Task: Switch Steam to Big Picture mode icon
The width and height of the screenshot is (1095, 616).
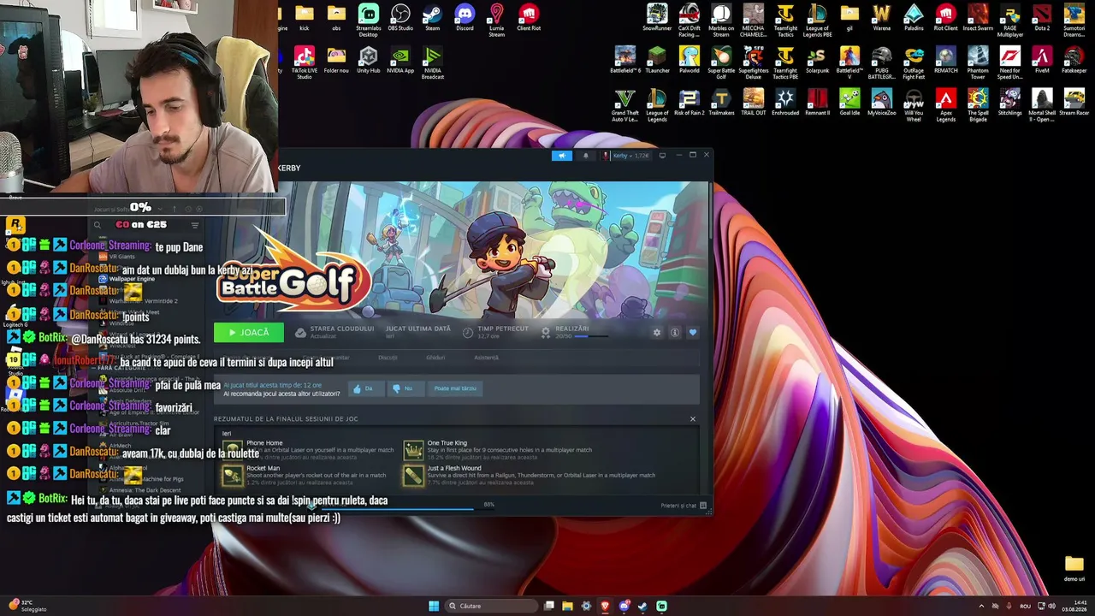Action: [662, 156]
